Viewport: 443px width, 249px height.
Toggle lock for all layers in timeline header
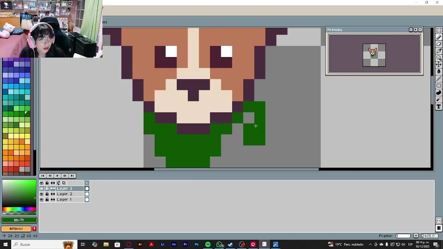47,183
